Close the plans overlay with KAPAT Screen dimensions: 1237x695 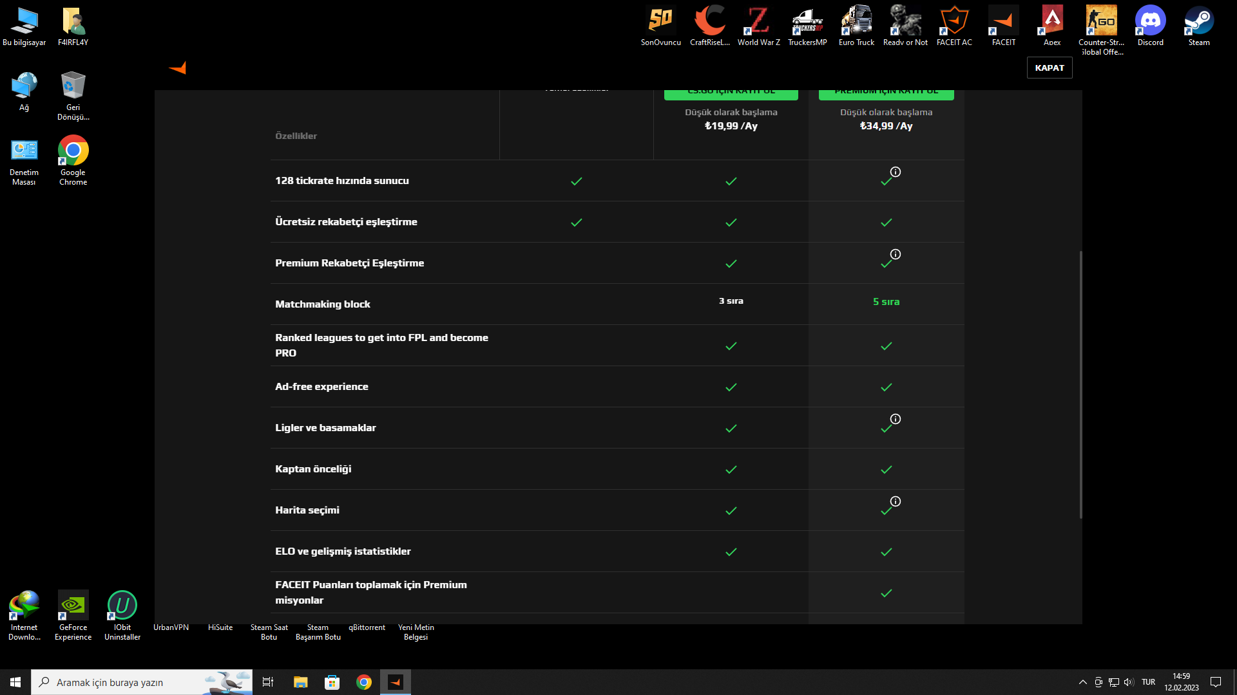[x=1050, y=68]
